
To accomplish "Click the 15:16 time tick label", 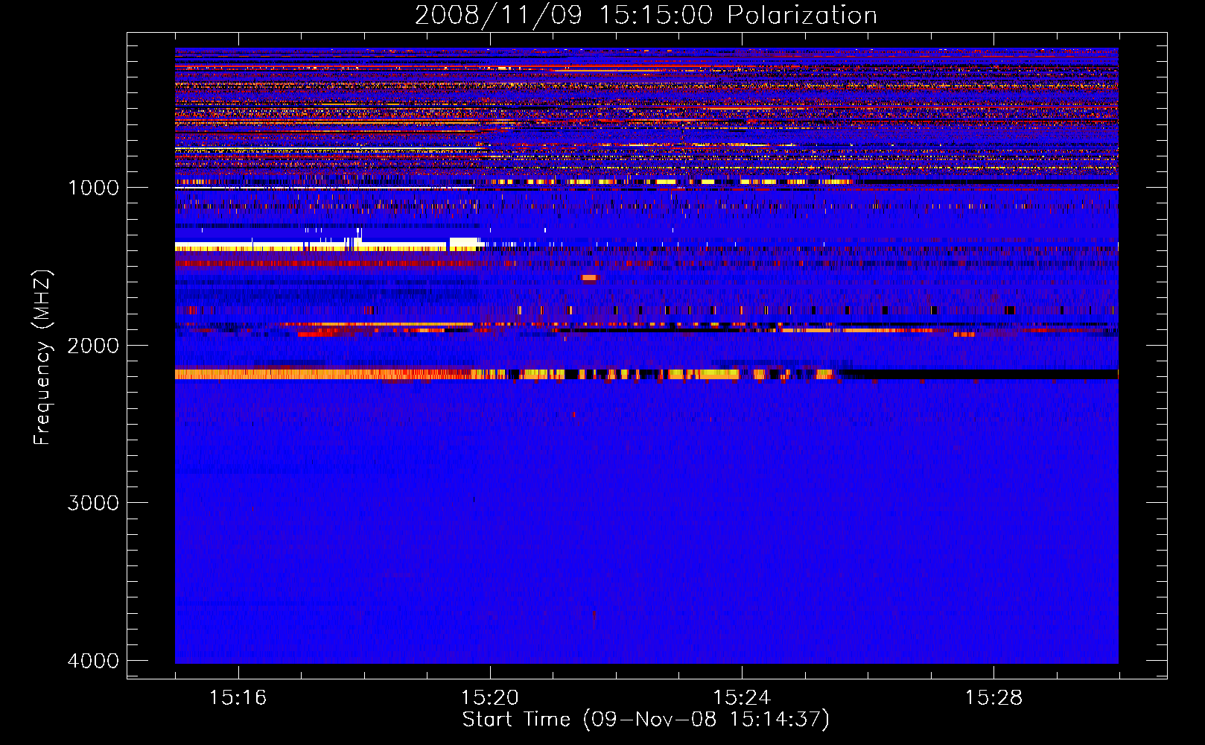I will coord(238,698).
